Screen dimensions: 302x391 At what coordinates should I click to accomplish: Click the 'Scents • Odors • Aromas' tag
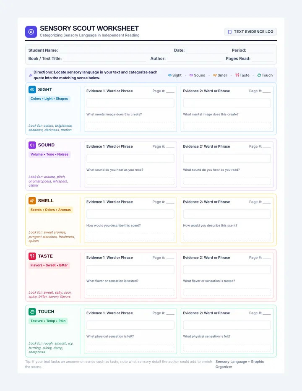[51, 210]
